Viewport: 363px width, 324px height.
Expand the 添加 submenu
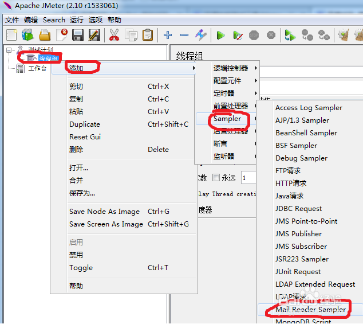[124, 68]
